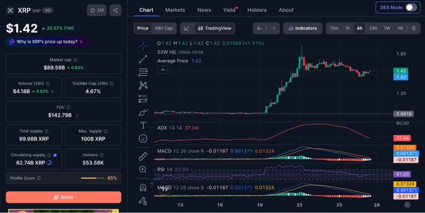Add XRP to watchlist star button
The width and height of the screenshot is (425, 213).
click(96, 10)
